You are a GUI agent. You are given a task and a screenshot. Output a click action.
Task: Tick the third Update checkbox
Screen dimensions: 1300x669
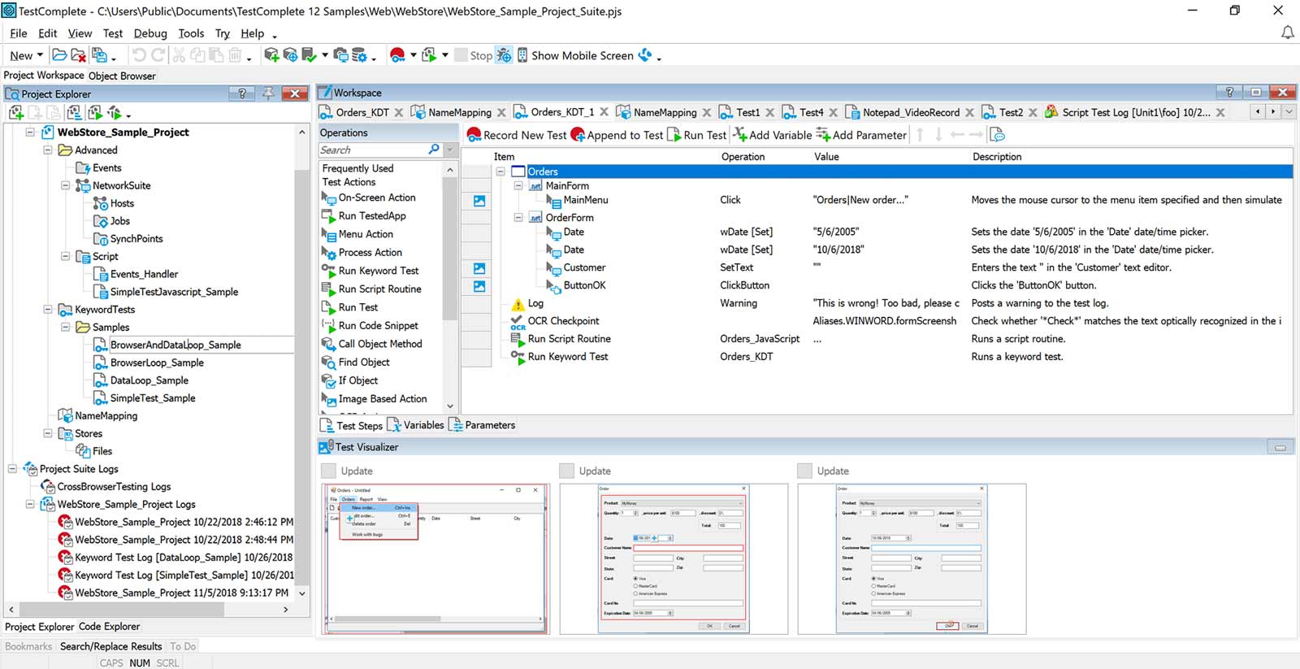click(804, 471)
